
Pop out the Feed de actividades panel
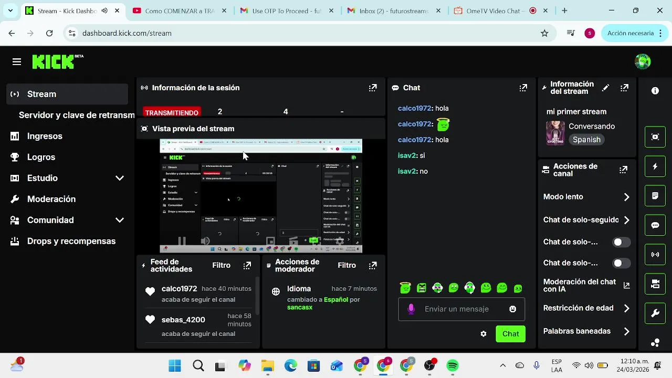click(x=247, y=266)
